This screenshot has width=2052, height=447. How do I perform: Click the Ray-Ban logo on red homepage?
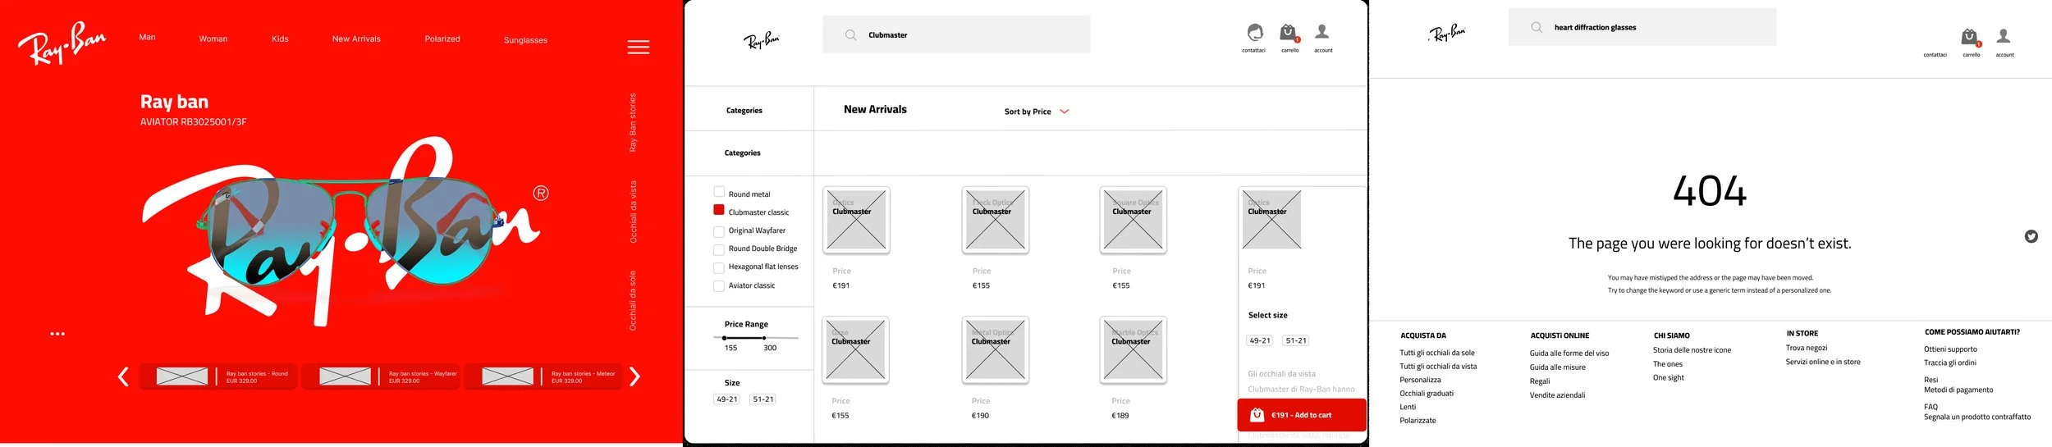pos(62,43)
